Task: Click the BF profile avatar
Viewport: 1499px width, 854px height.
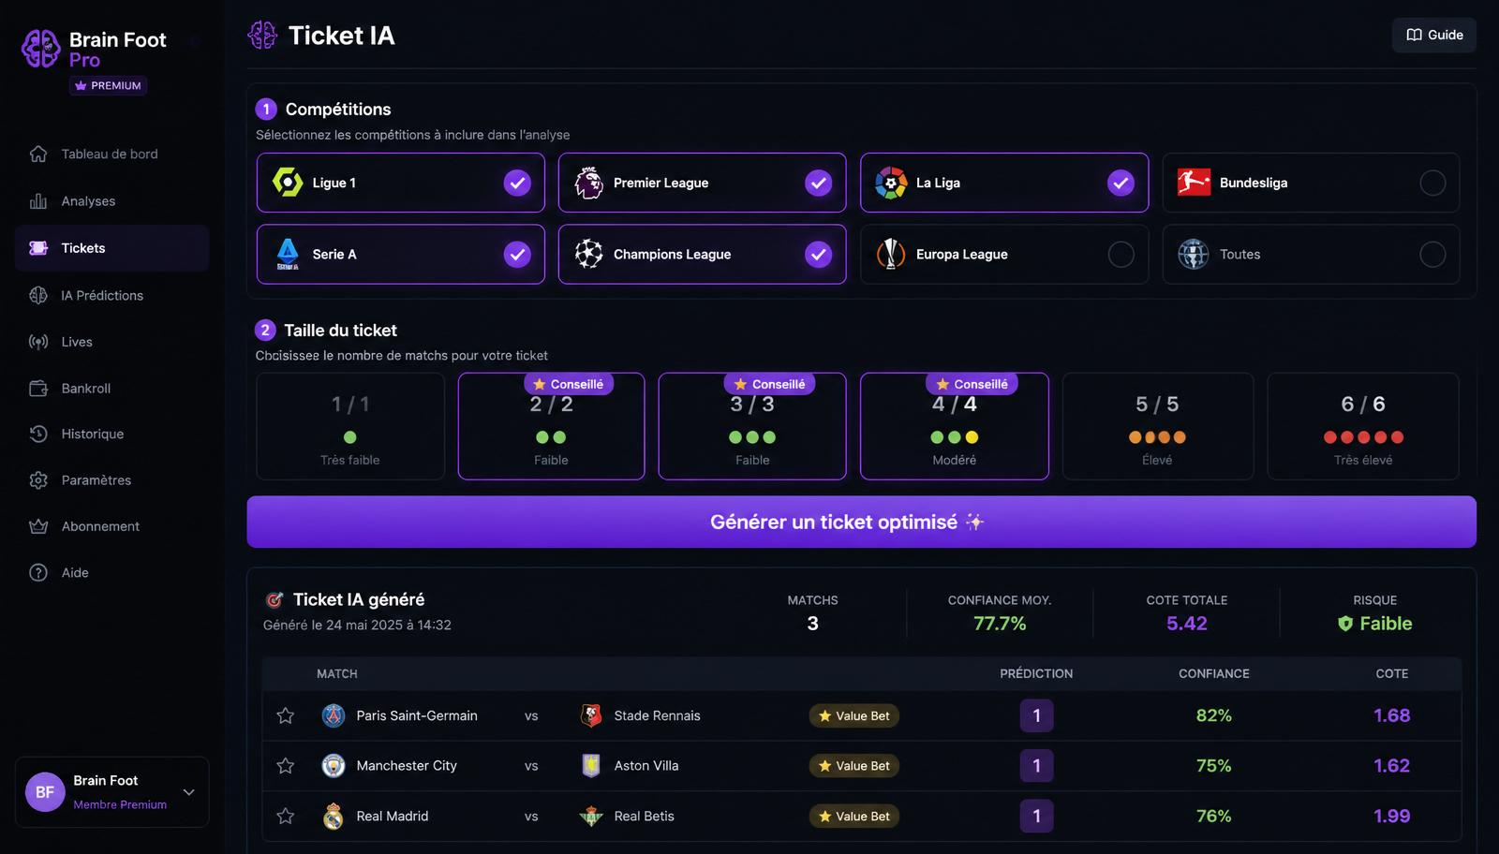Action: tap(45, 792)
